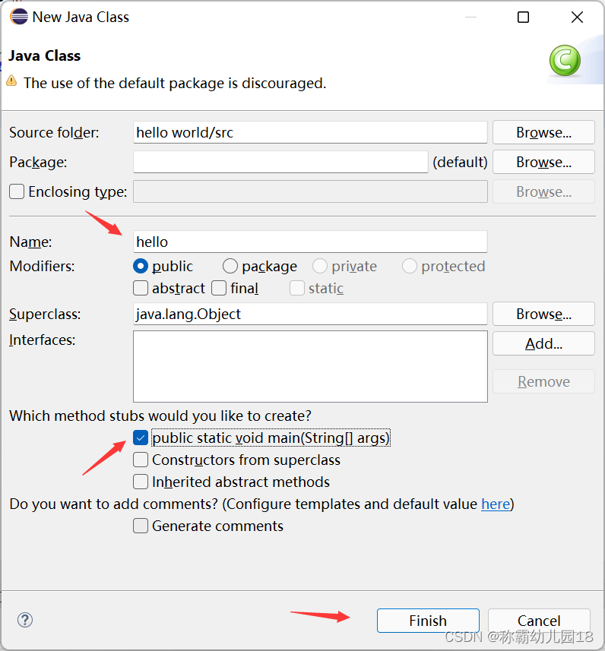The image size is (605, 651).
Task: Click the help question mark icon
Action: tap(24, 621)
